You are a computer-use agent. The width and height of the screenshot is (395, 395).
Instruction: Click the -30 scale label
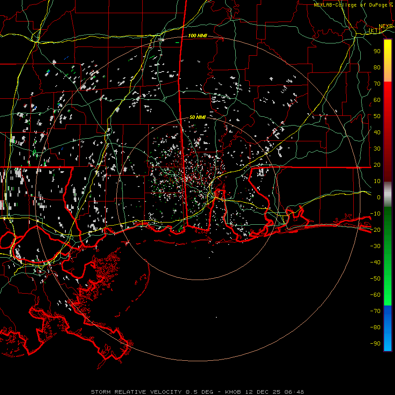point(375,246)
